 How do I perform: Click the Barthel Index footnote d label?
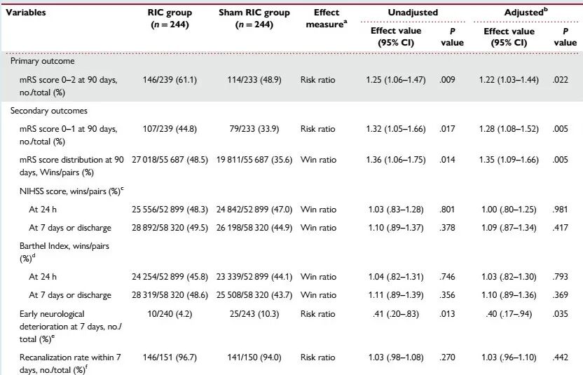pos(64,252)
